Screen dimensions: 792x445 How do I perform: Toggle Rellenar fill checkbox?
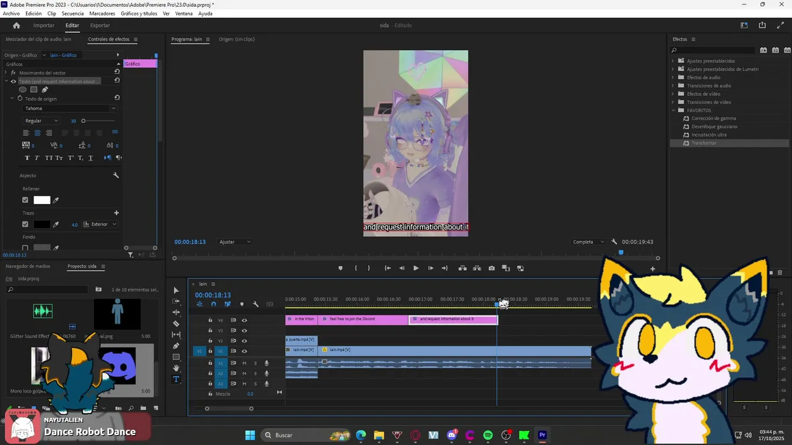tap(25, 200)
